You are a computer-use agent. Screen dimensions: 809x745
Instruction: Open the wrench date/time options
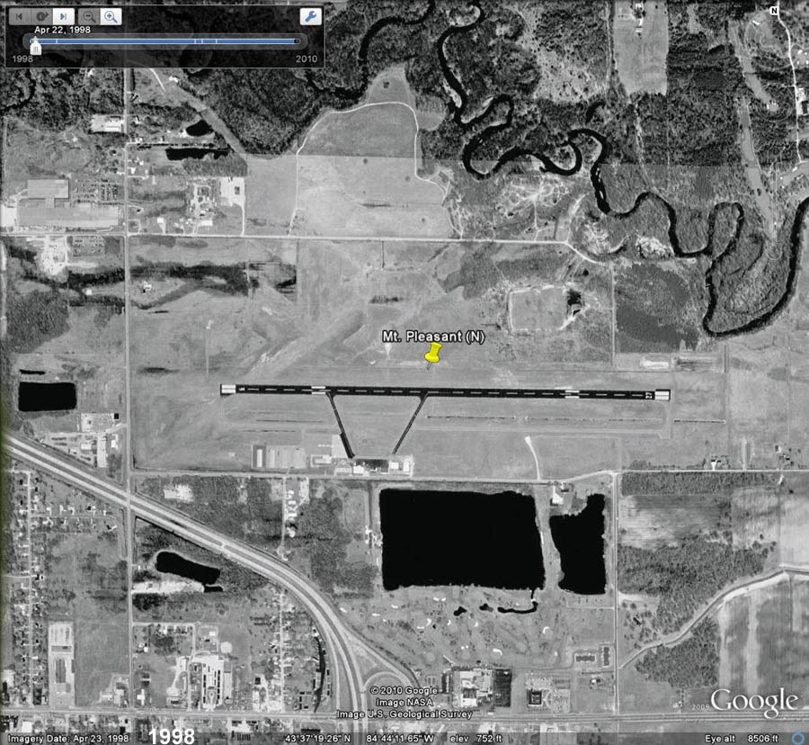click(x=309, y=16)
